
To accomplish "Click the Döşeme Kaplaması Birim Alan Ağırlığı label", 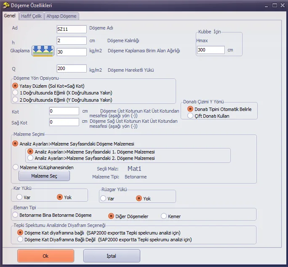I will pos(144,51).
